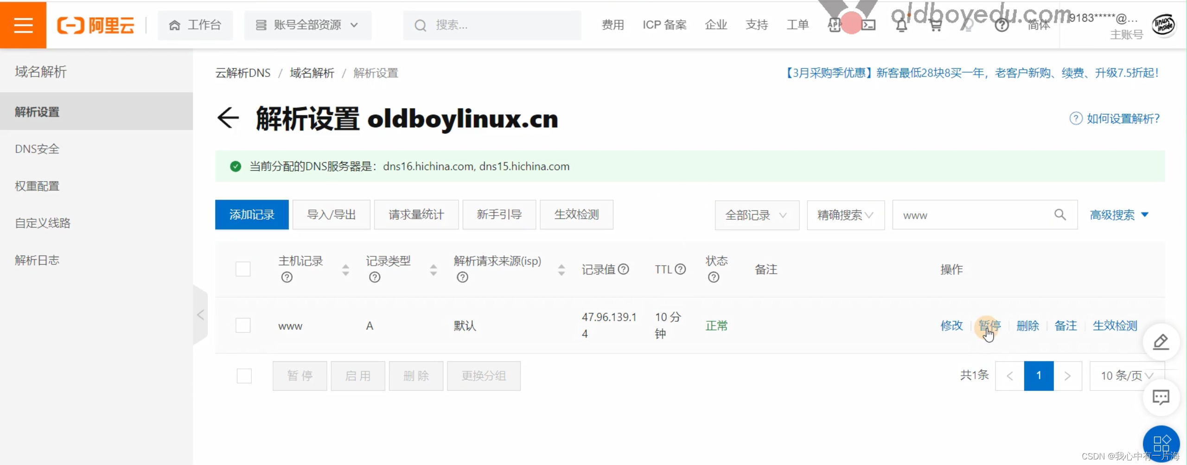Click the 生效检测 toolbar button
This screenshot has width=1187, height=465.
coord(576,215)
